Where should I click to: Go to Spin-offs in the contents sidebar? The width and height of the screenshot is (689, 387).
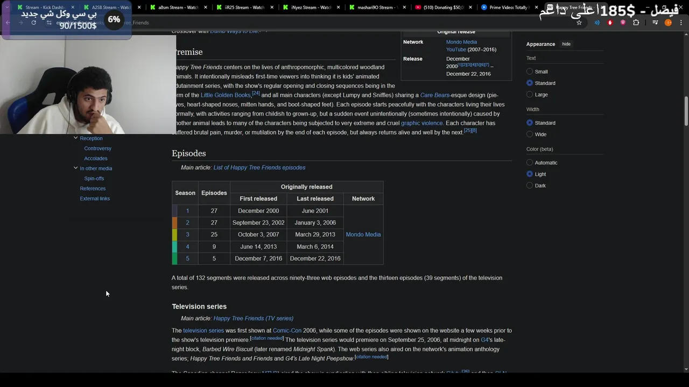(94, 178)
